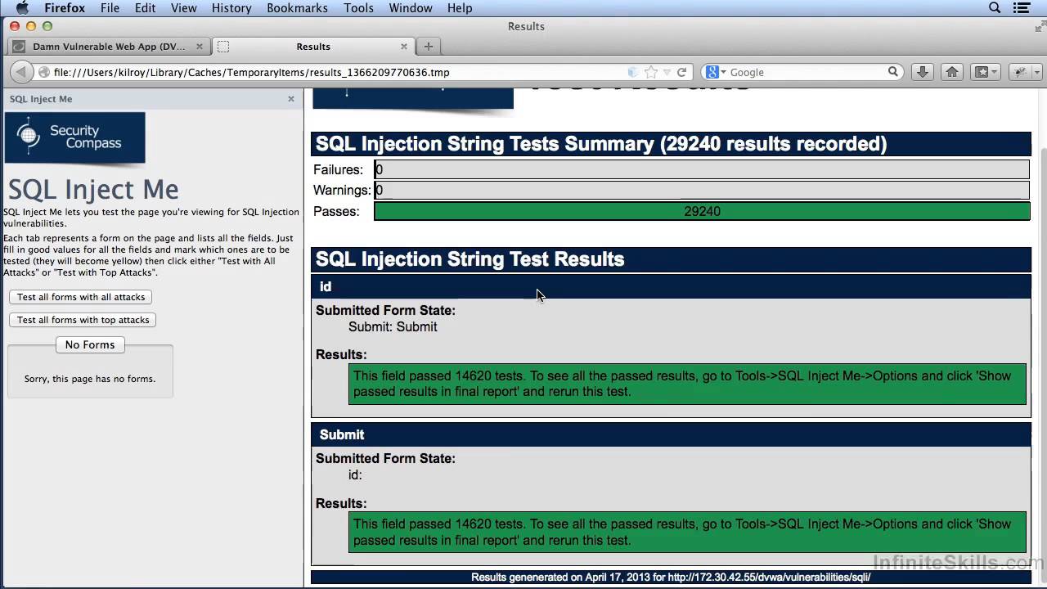Open a new tab with plus button
Screen dimensions: 1047x589
click(x=428, y=47)
